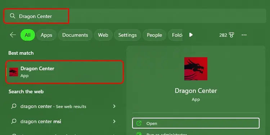Click the search magnifier icon in search box

tap(12, 16)
